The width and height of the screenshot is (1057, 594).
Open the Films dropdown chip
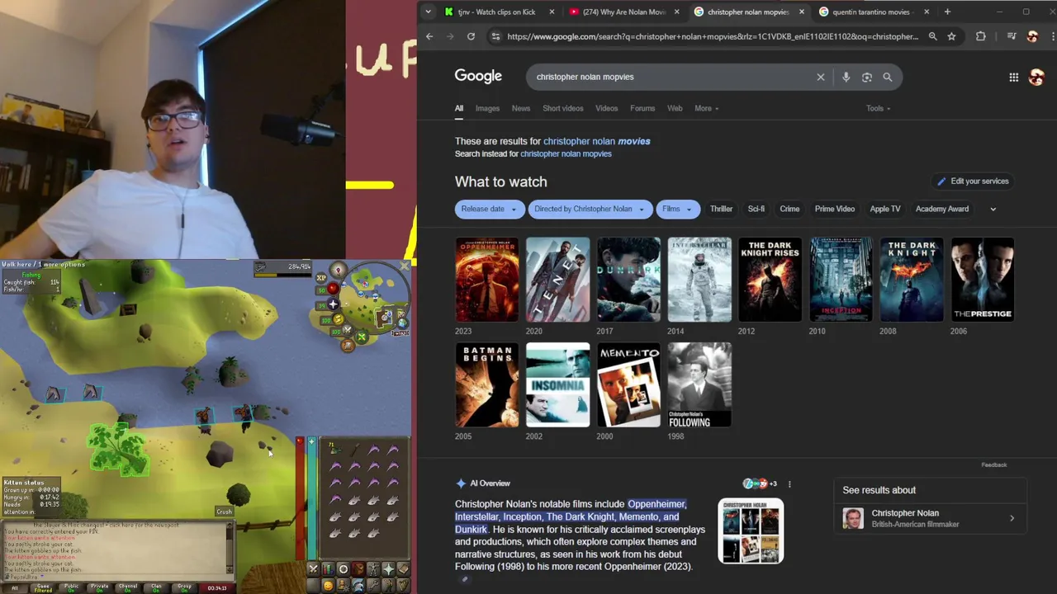679,209
